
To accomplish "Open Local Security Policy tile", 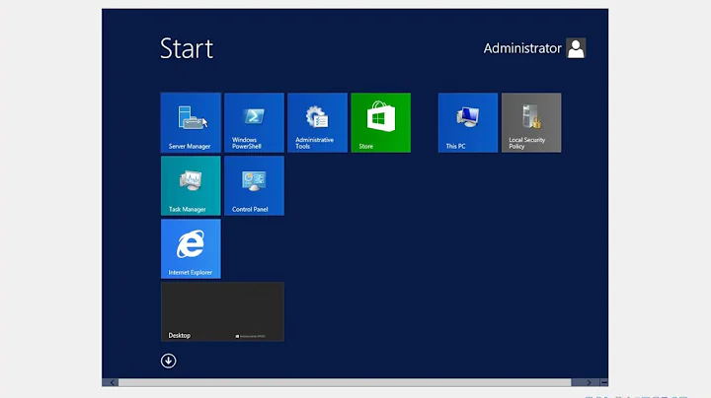I will (x=531, y=122).
